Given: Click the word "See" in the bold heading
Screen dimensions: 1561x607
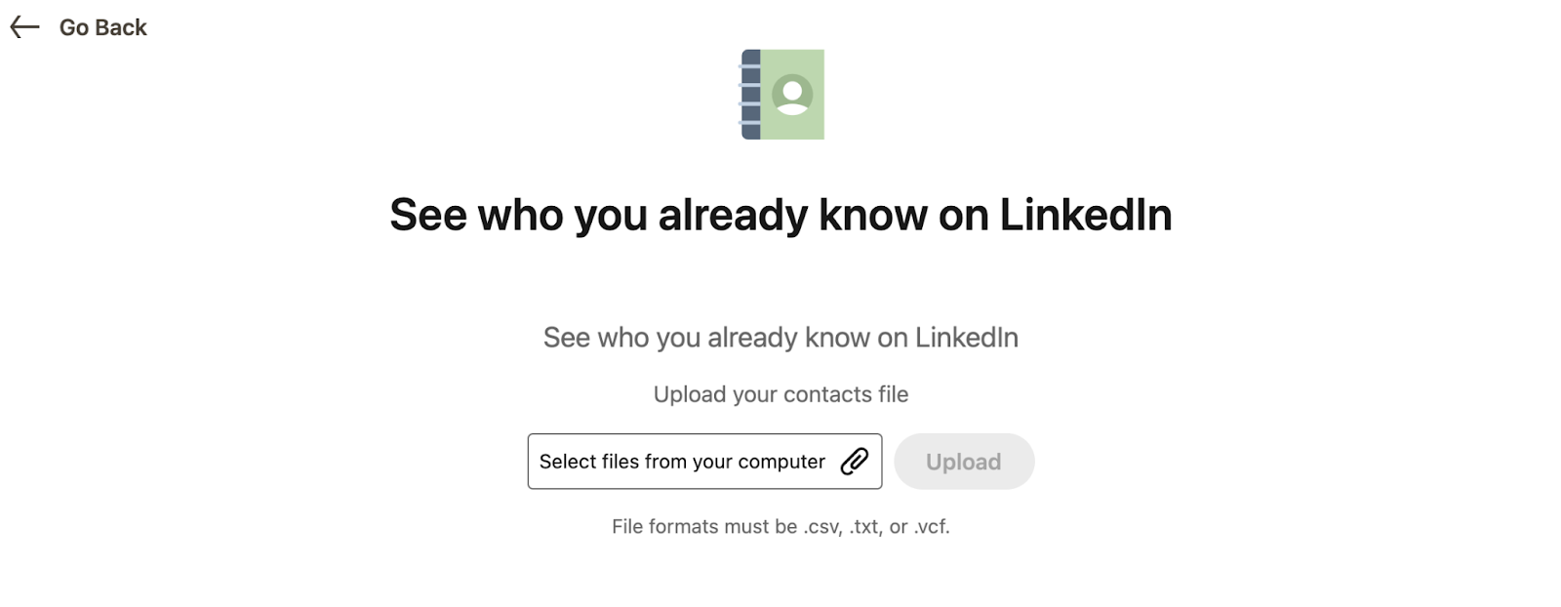Looking at the screenshot, I should pyautogui.click(x=427, y=215).
